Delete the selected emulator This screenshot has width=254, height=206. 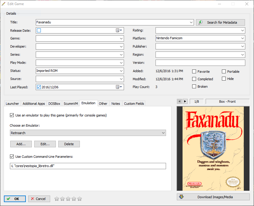point(69,144)
